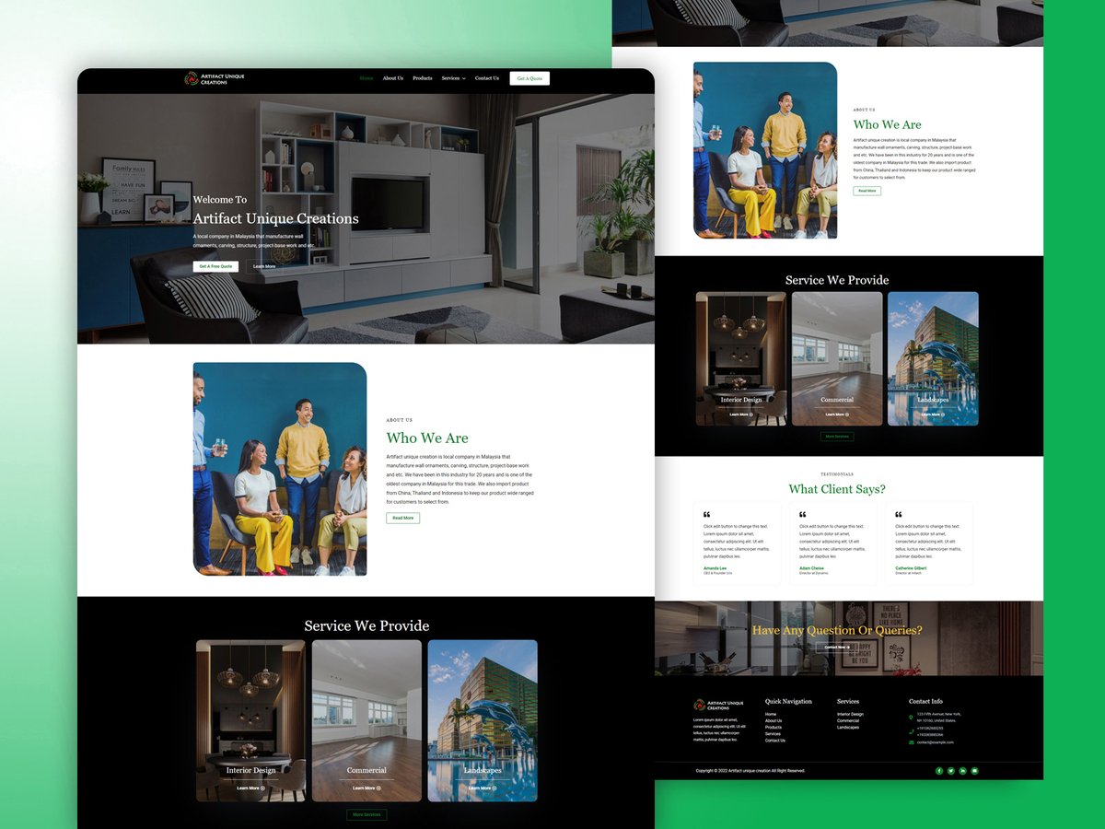Click the team photo in right page's About section
The height and width of the screenshot is (829, 1105).
765,150
